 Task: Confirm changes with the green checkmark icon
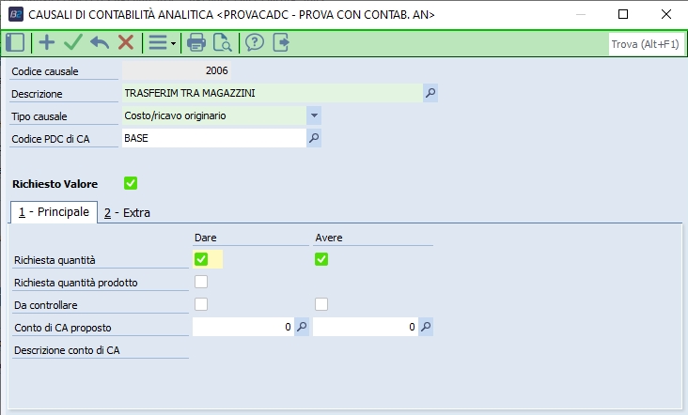[73, 42]
